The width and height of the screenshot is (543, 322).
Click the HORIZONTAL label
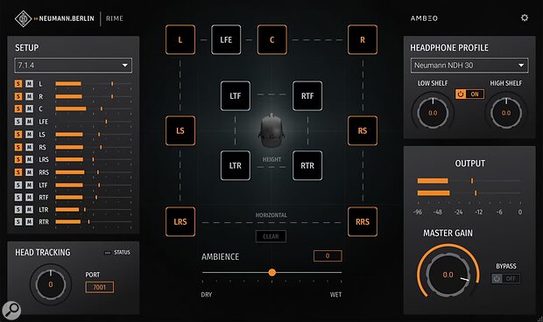click(271, 215)
